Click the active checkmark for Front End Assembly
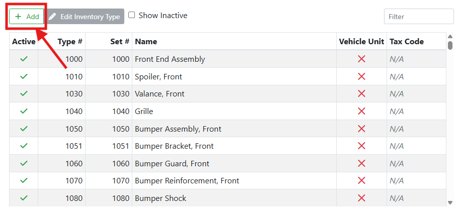 tap(24, 59)
